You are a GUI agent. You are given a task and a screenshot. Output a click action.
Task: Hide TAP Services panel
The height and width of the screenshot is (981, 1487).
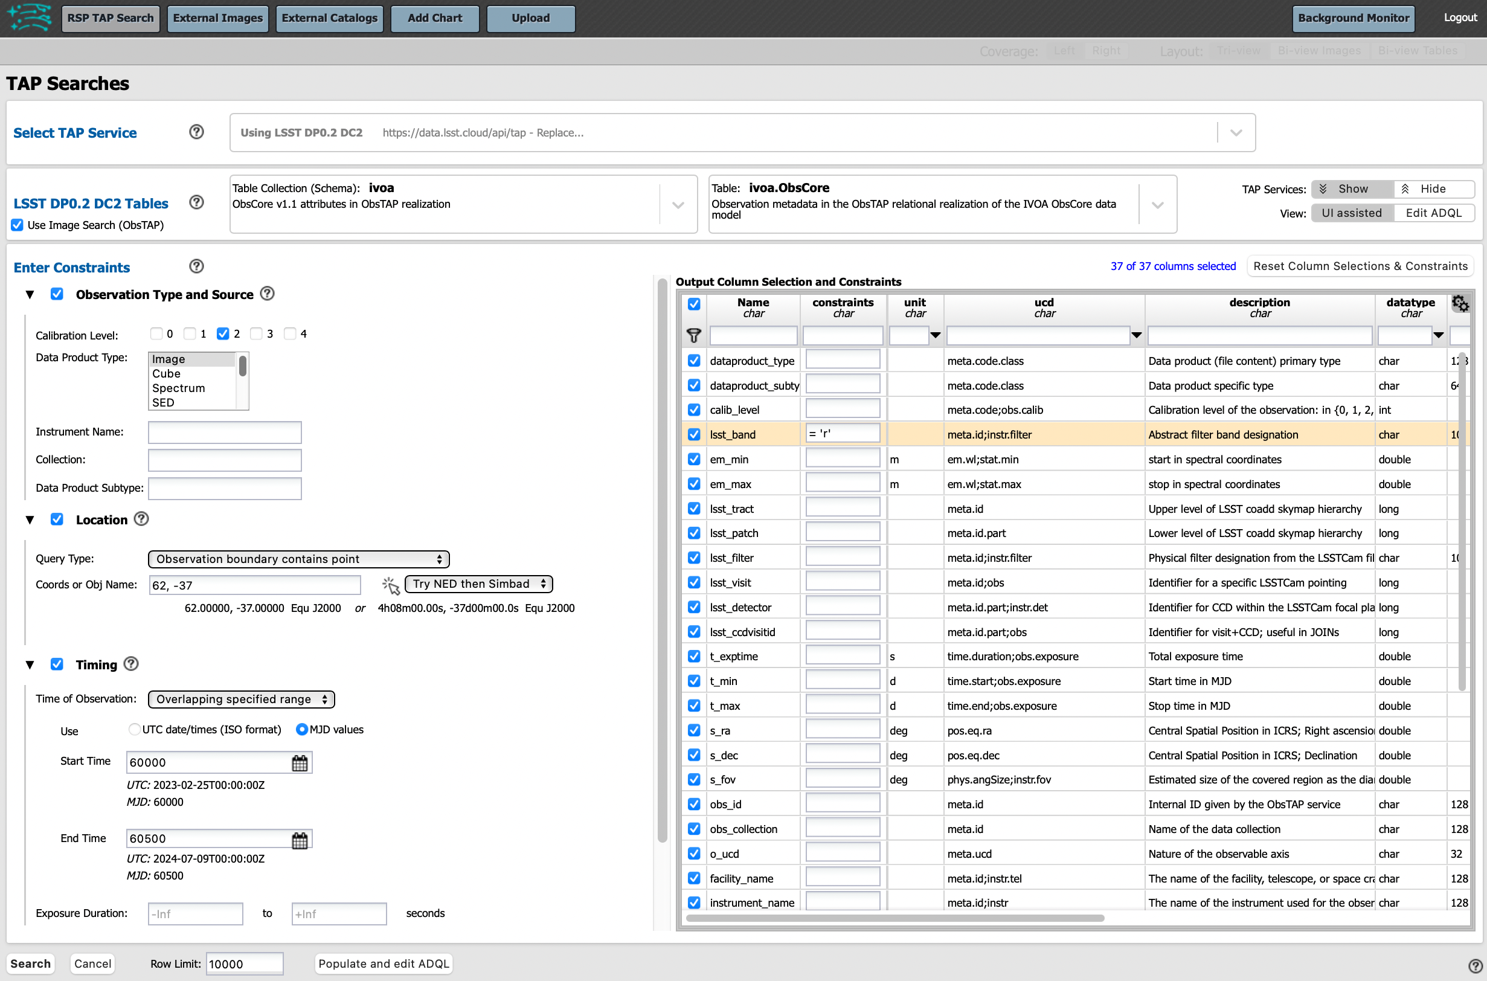(x=1433, y=189)
